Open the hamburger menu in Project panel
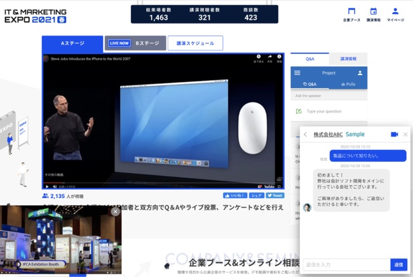The image size is (413, 277). pyautogui.click(x=297, y=72)
